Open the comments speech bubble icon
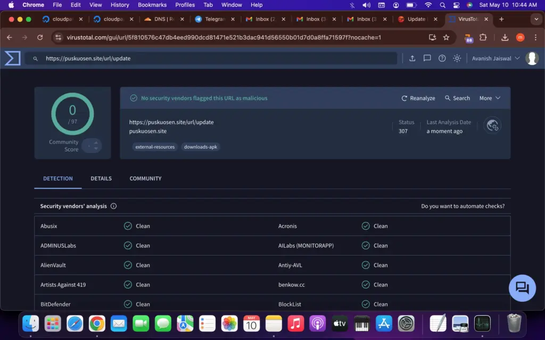The image size is (545, 340). (x=427, y=58)
